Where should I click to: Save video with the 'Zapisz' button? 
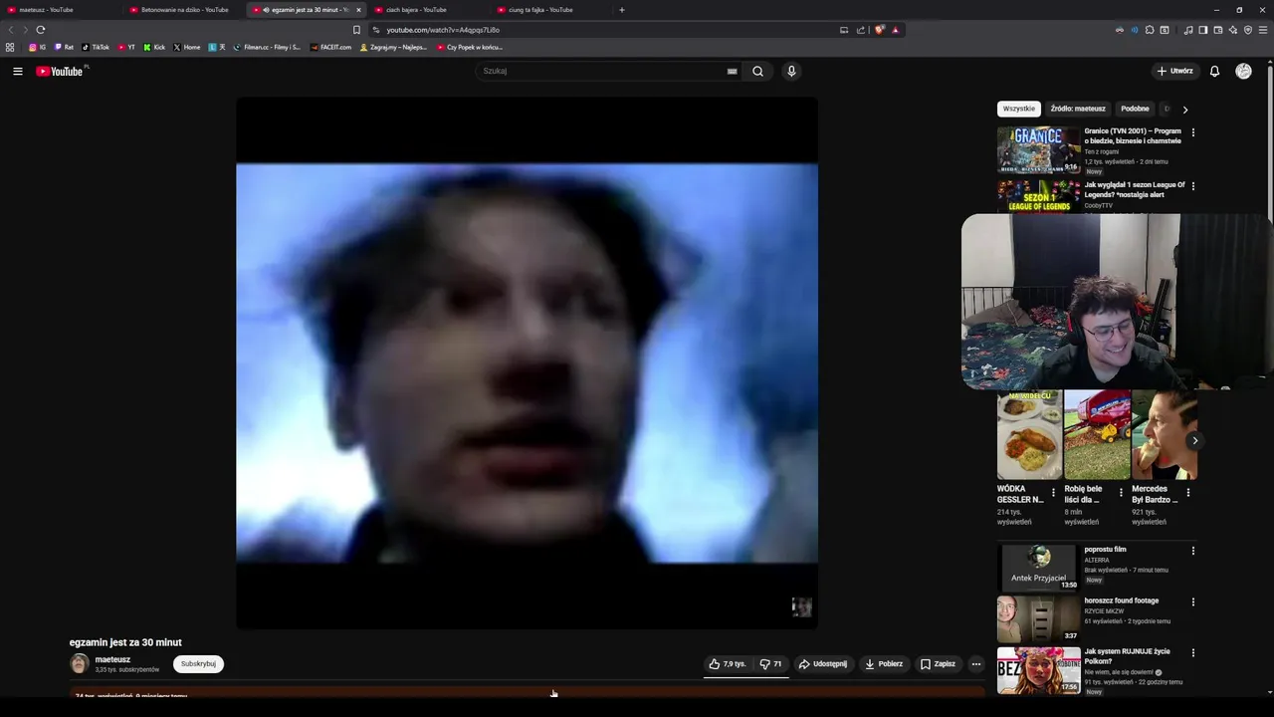pyautogui.click(x=938, y=664)
